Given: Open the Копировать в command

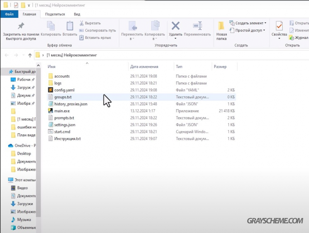Looking at the screenshot, I should point(155,30).
